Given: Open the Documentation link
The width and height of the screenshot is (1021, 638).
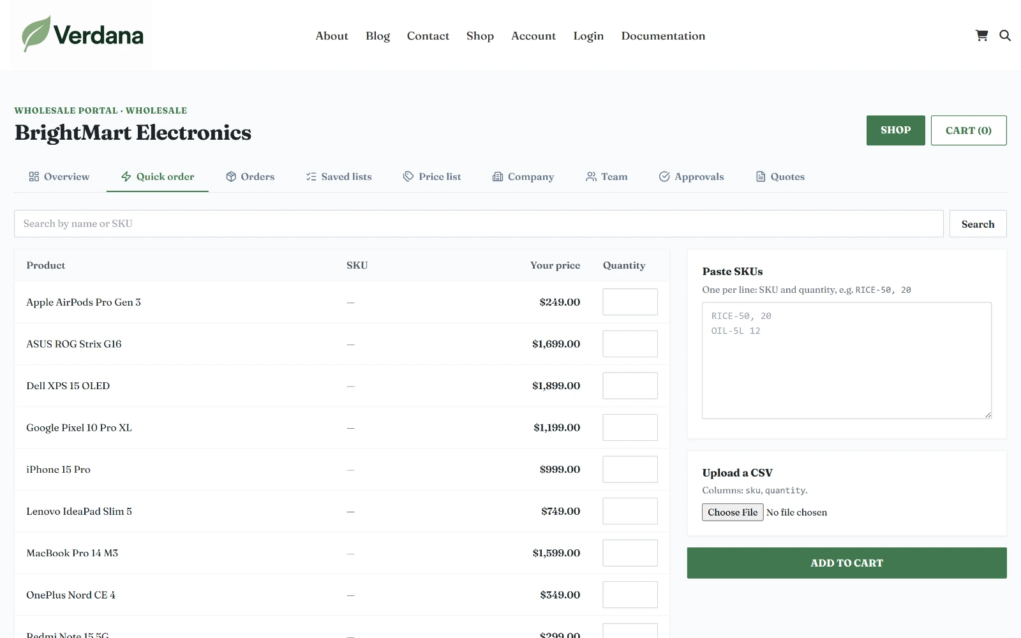Looking at the screenshot, I should (663, 36).
